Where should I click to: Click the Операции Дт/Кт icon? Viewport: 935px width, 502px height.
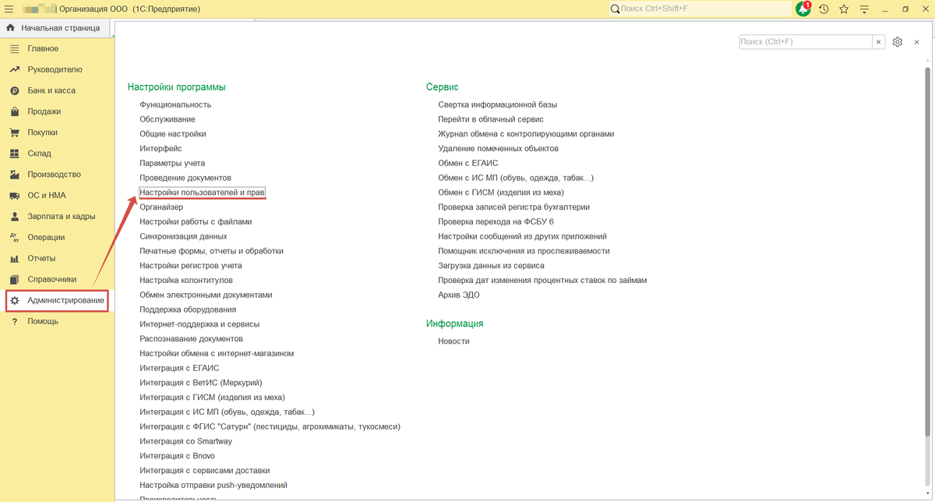pyautogui.click(x=14, y=238)
